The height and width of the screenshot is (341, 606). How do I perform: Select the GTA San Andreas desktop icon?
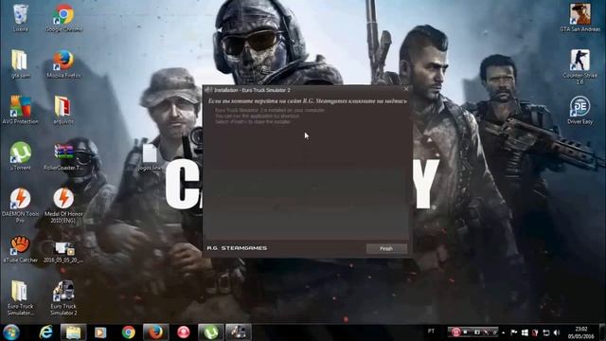[580, 18]
